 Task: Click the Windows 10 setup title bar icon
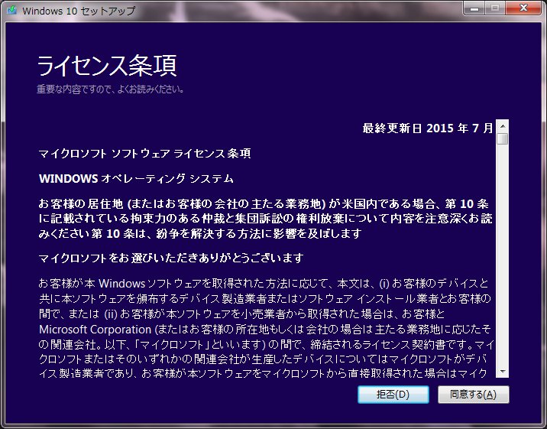pyautogui.click(x=12, y=10)
